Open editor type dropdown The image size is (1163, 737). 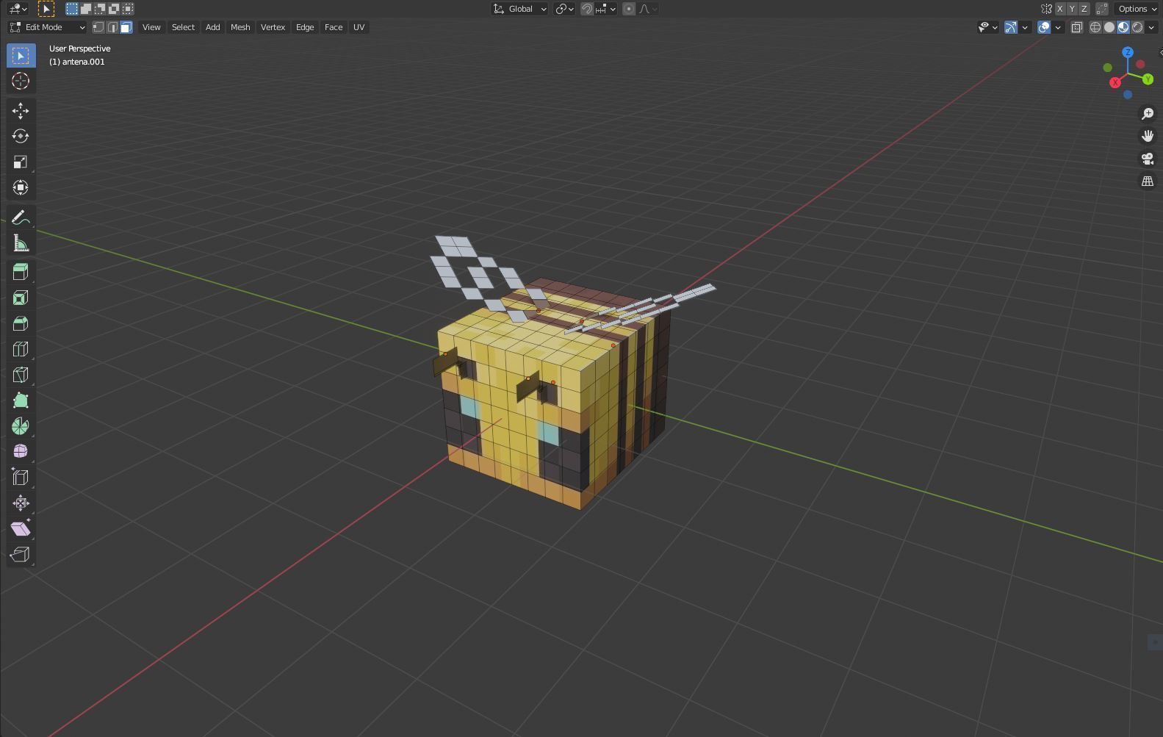point(18,9)
